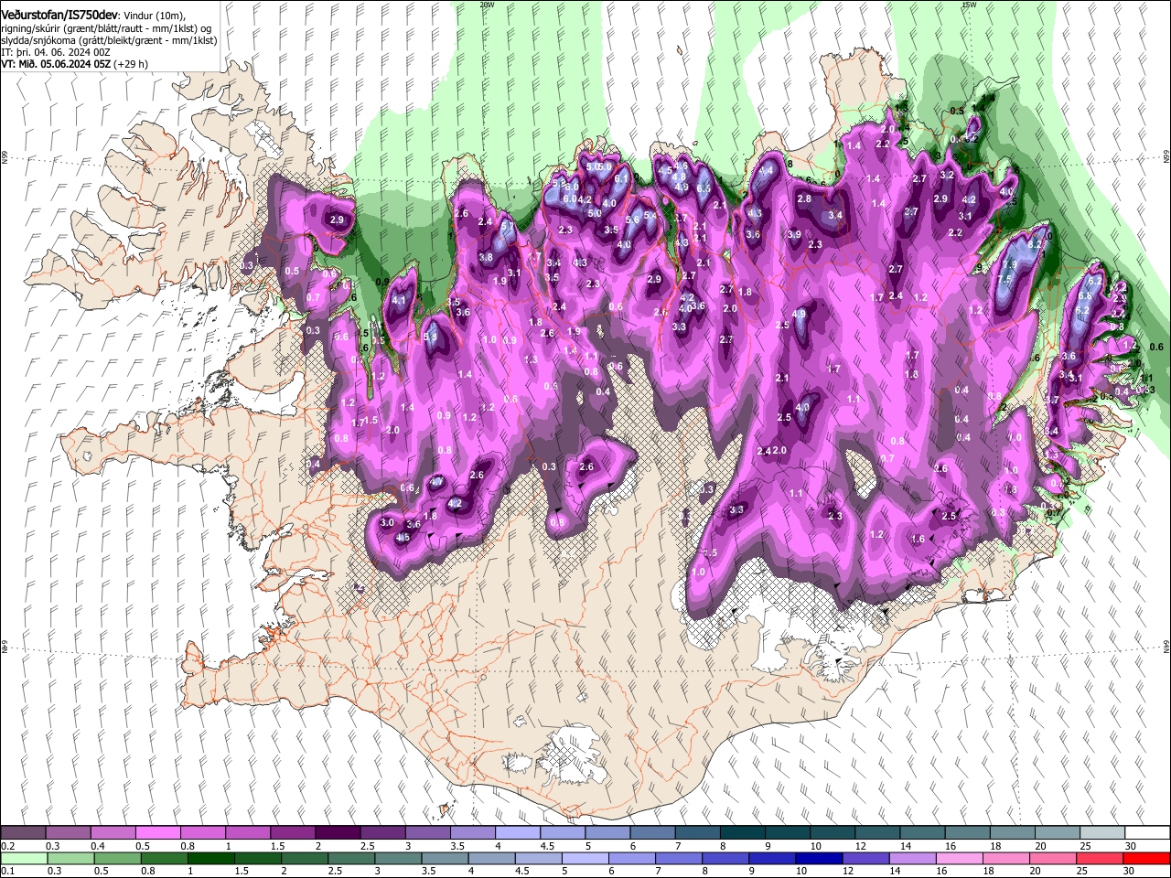Viewport: 1171px width, 878px height.
Task: Pick the snow scale swatch between 12 and 14
Action: coord(877,833)
